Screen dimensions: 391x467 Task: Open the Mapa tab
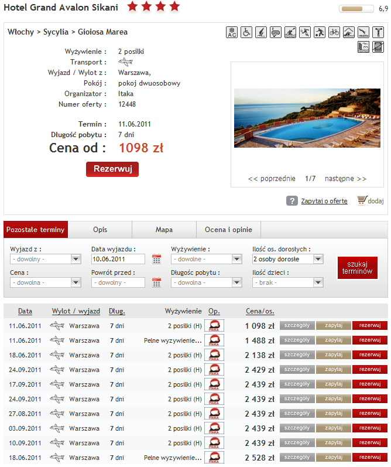coord(164,230)
